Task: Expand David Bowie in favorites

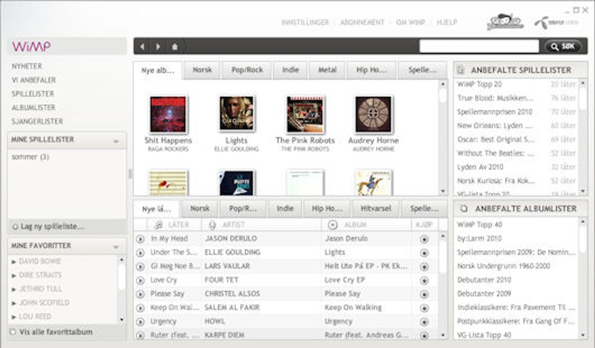Action: point(13,262)
